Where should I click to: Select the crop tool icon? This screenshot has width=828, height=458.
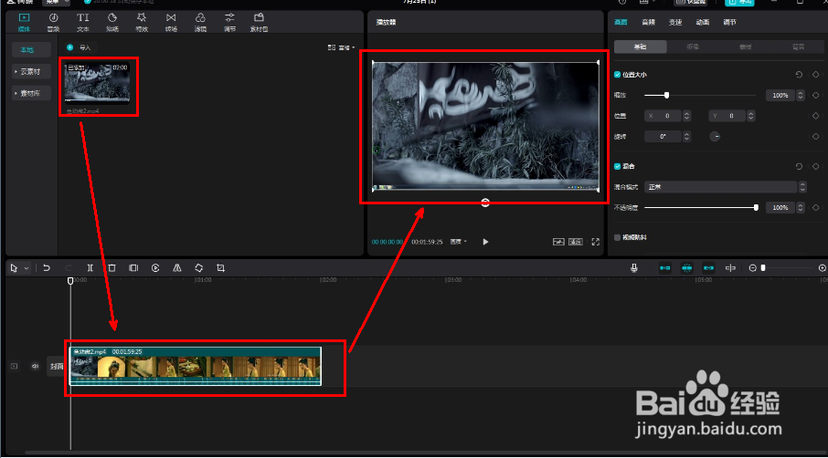point(221,267)
